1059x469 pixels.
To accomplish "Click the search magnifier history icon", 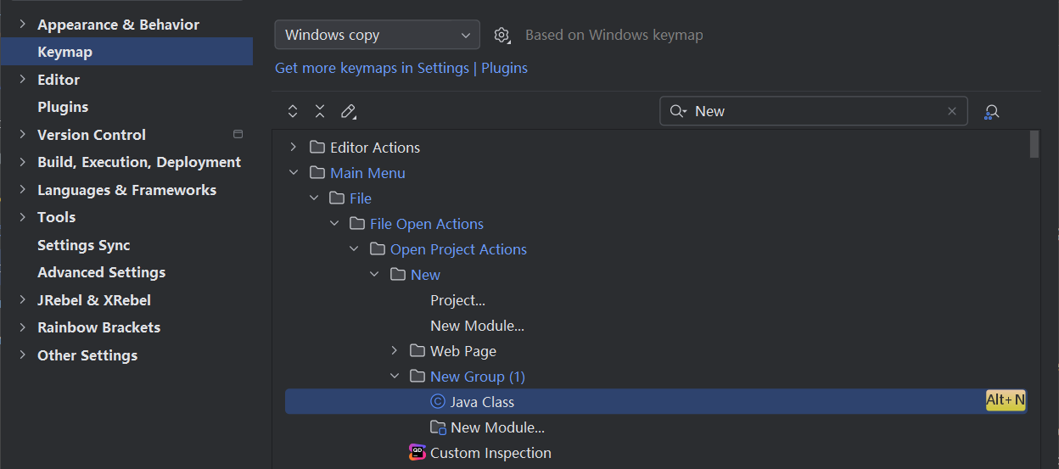I will click(678, 111).
